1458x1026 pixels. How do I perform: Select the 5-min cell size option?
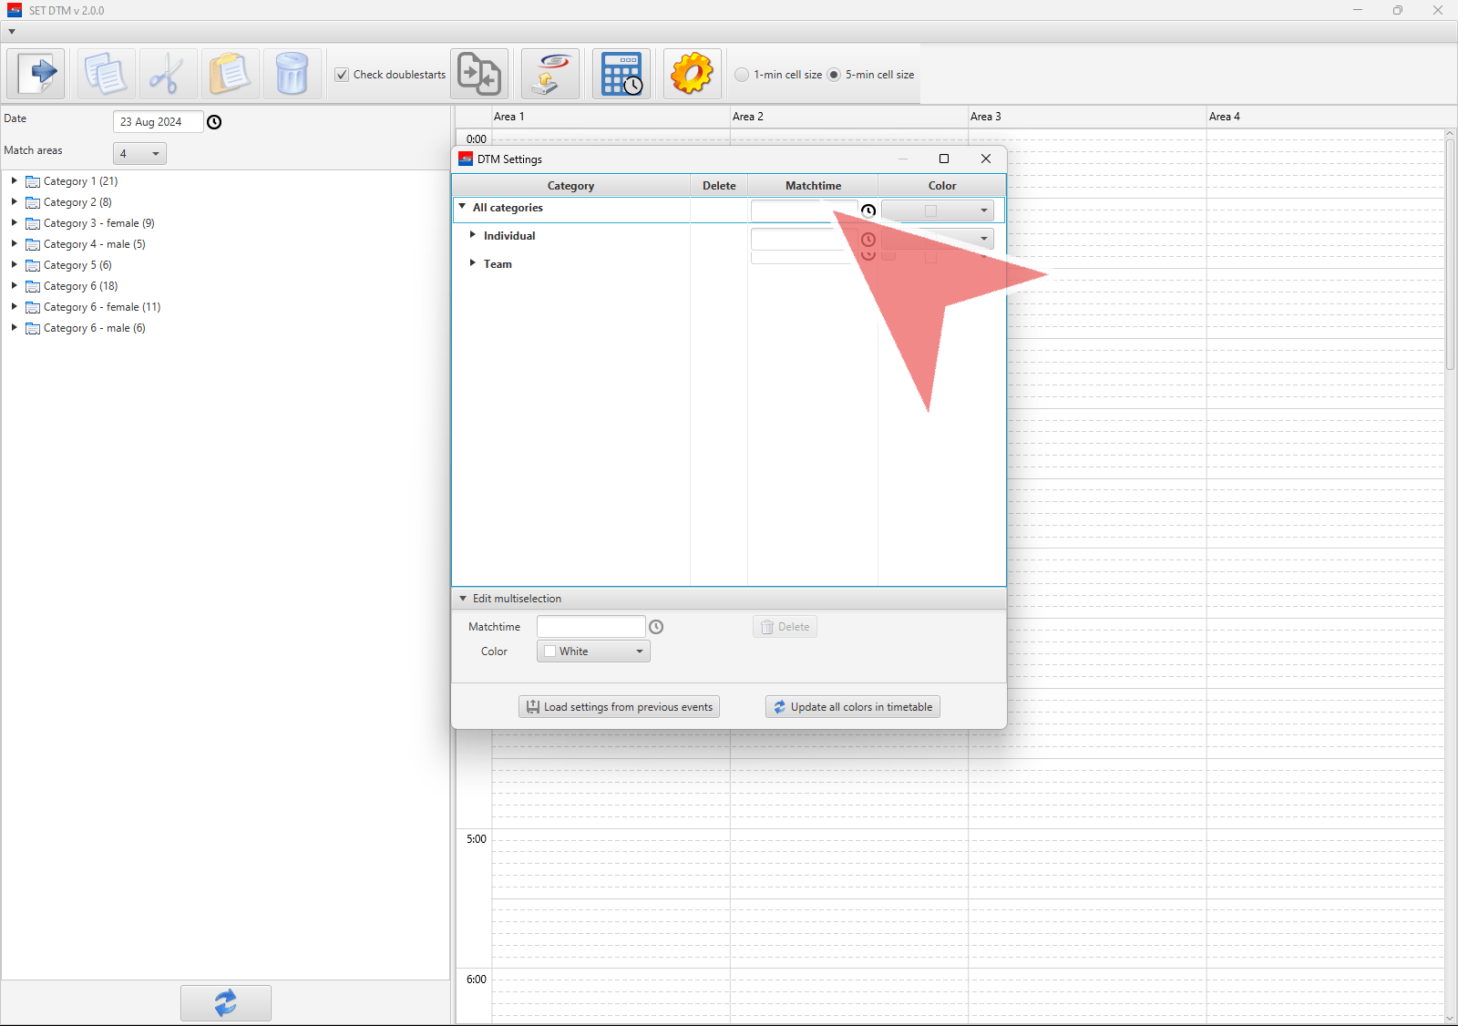click(834, 75)
